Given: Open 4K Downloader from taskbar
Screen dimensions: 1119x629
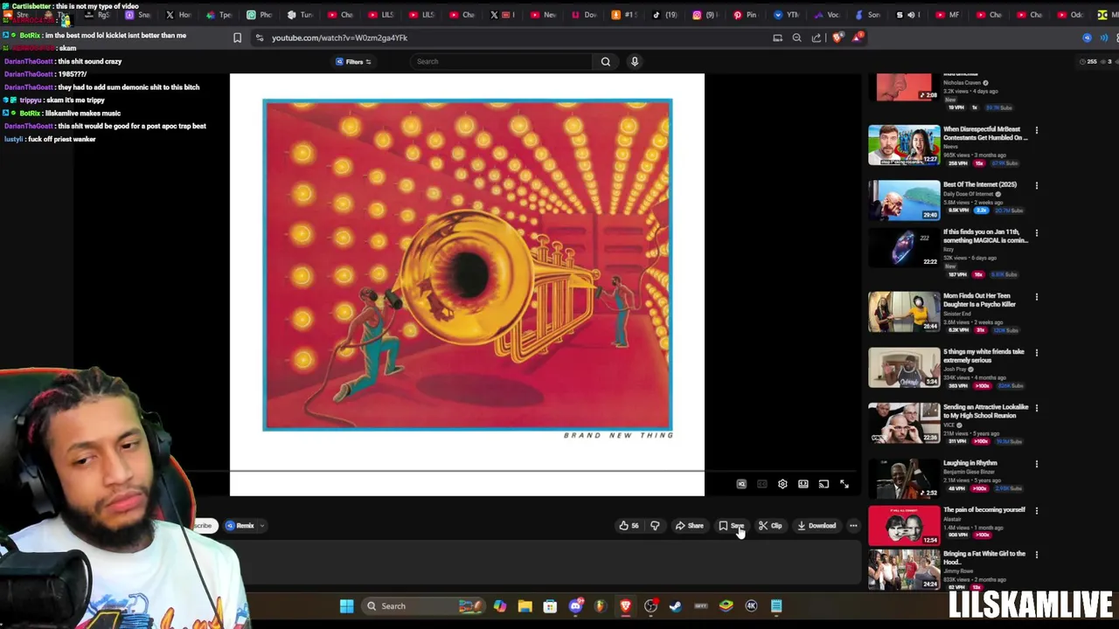Looking at the screenshot, I should tap(751, 606).
